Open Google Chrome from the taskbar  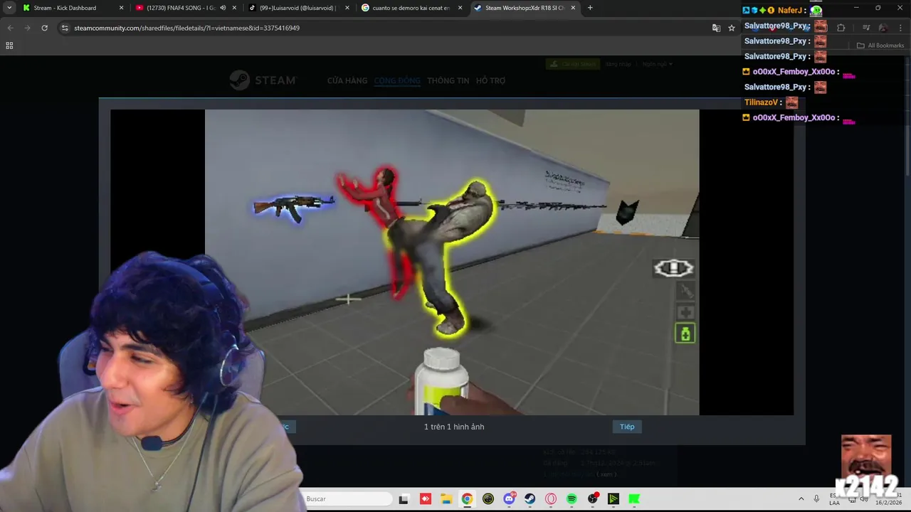pyautogui.click(x=467, y=499)
